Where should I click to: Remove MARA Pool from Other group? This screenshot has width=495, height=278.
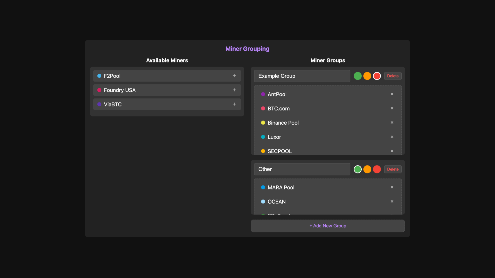click(x=392, y=187)
